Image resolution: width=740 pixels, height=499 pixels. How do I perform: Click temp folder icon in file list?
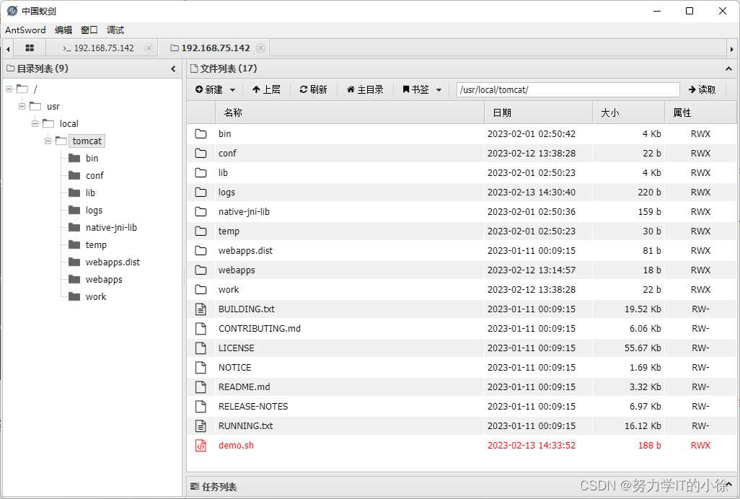201,231
